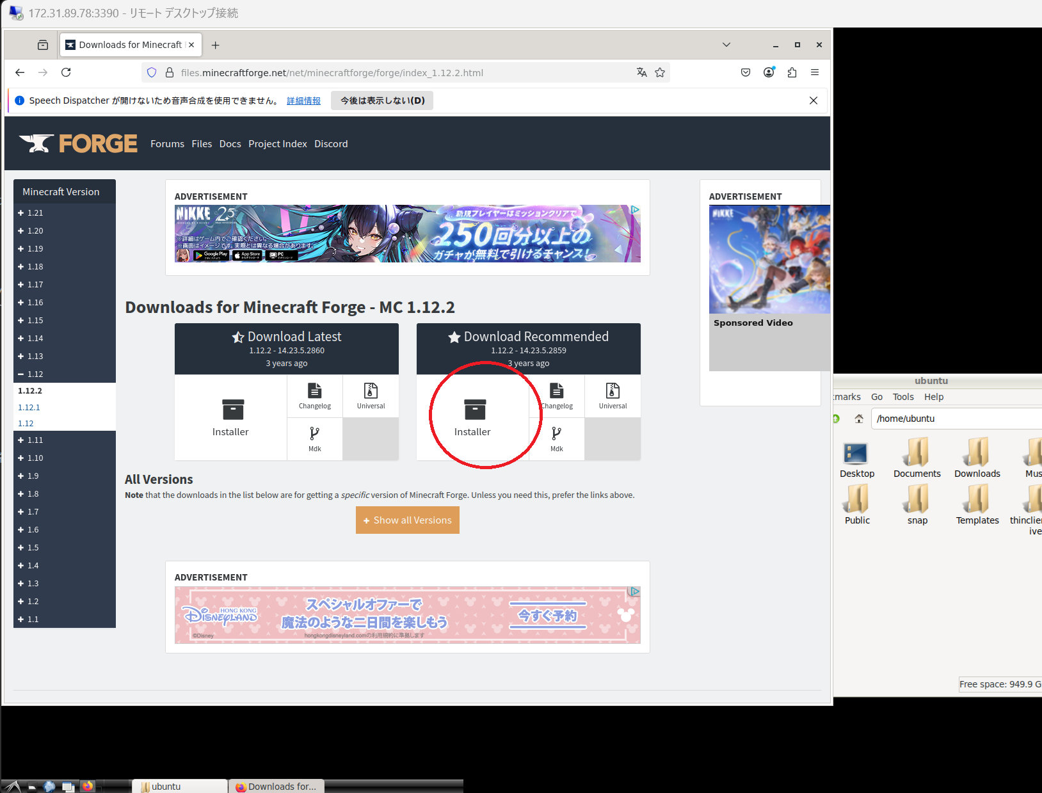The image size is (1042, 793).
Task: Open the Firefox View icon
Action: pos(43,45)
